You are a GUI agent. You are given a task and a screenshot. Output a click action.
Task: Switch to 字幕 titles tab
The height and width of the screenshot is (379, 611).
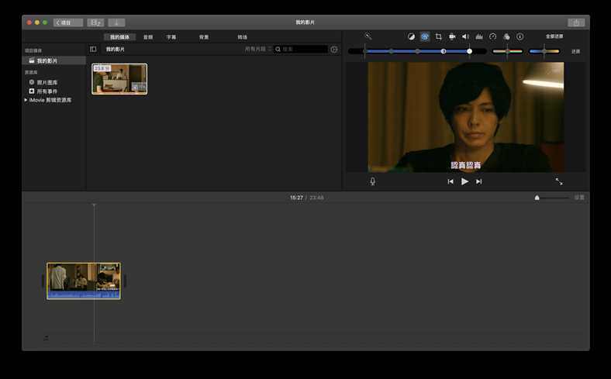click(x=171, y=37)
